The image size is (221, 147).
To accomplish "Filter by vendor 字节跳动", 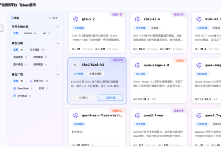I will pyautogui.click(x=22, y=96).
